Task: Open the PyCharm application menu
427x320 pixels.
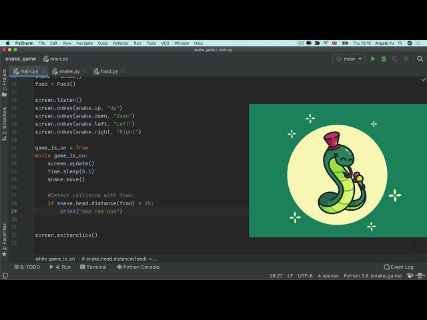Action: (24, 43)
